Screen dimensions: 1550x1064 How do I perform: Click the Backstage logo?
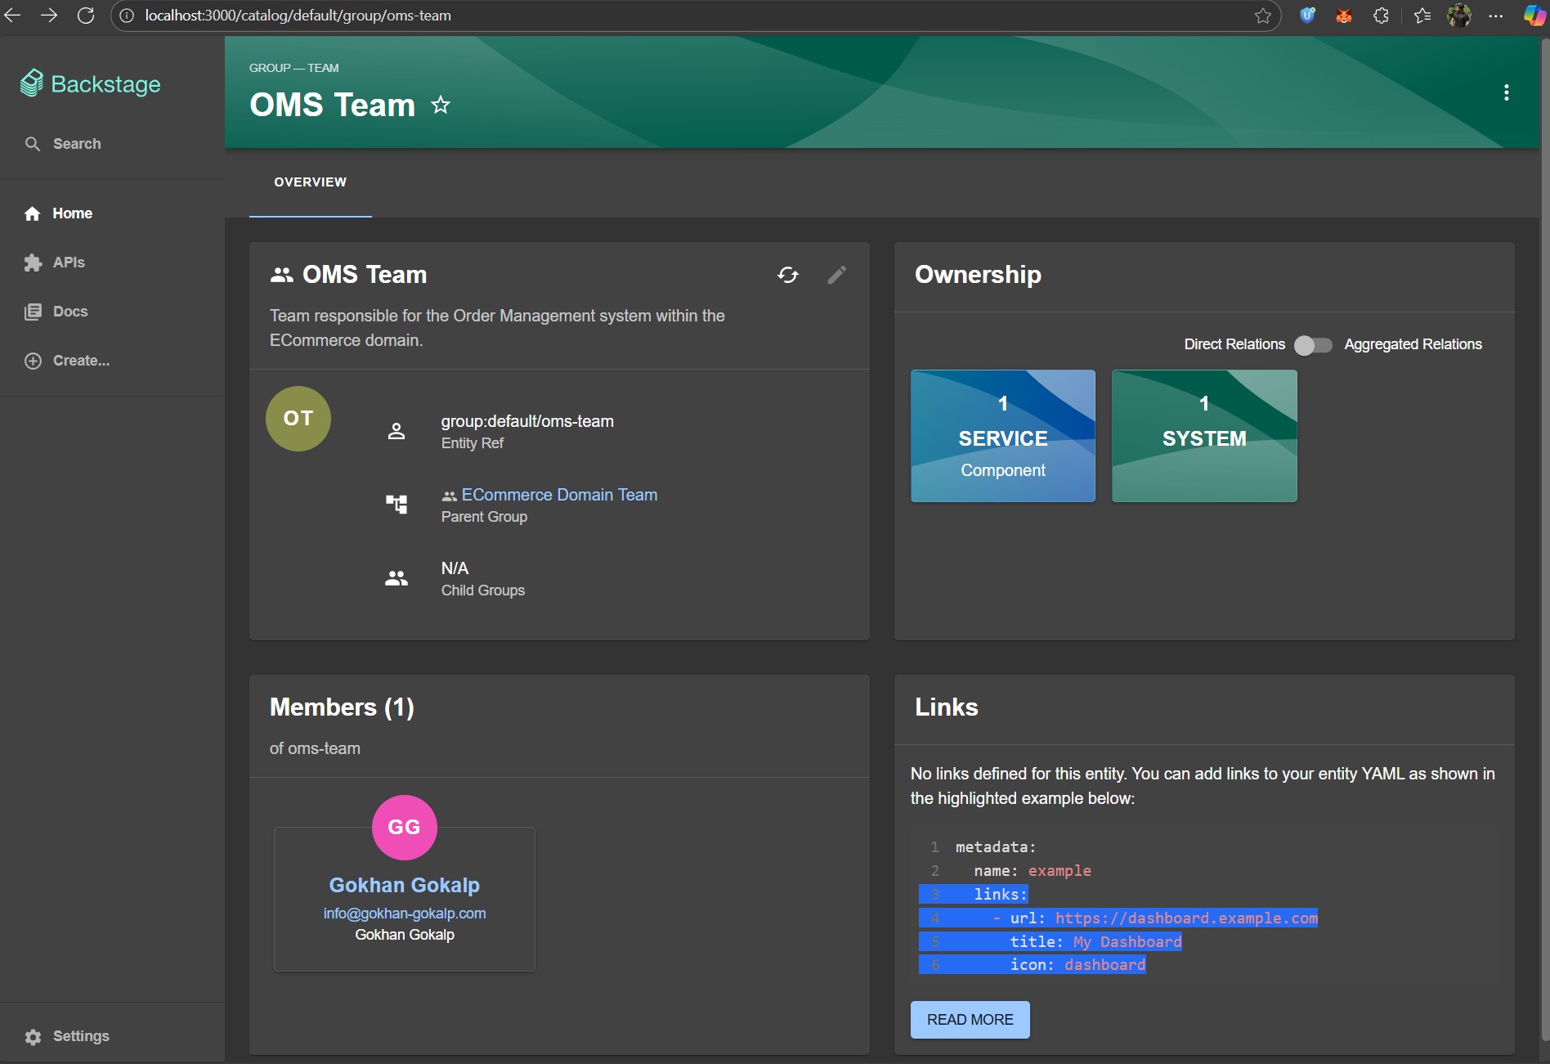click(90, 83)
